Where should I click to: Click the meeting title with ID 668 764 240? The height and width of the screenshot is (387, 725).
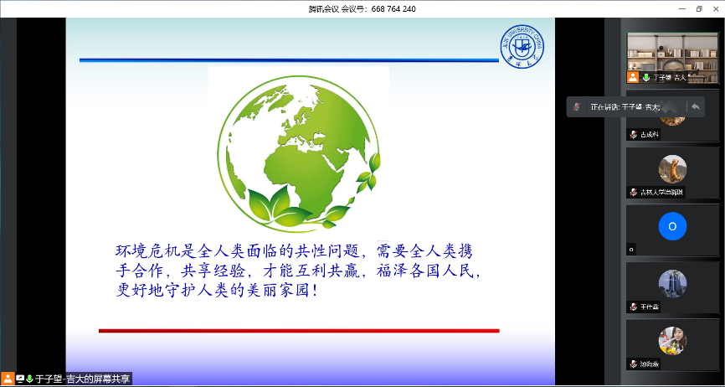[362, 8]
